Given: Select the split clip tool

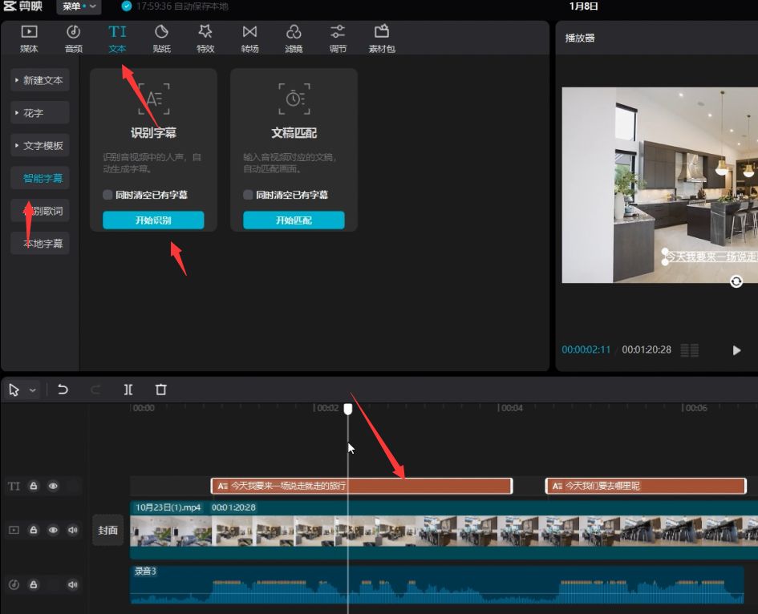Looking at the screenshot, I should click(128, 390).
